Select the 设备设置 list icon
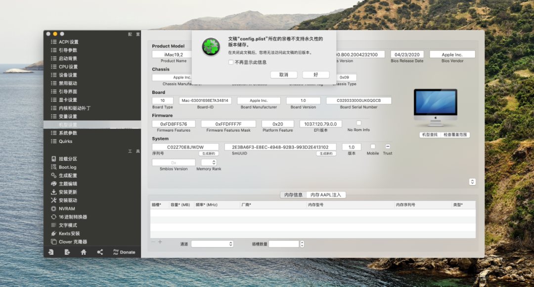This screenshot has width=534, height=287. click(53, 75)
